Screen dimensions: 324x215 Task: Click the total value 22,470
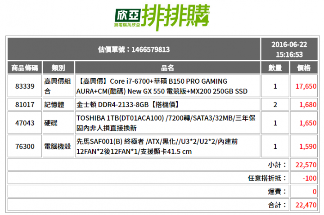click(x=306, y=205)
